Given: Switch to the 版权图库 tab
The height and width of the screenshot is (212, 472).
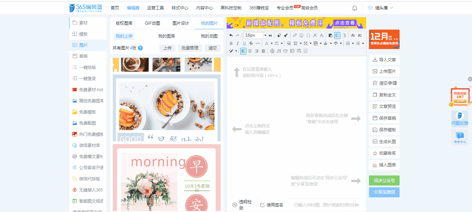Looking at the screenshot, I should [124, 23].
